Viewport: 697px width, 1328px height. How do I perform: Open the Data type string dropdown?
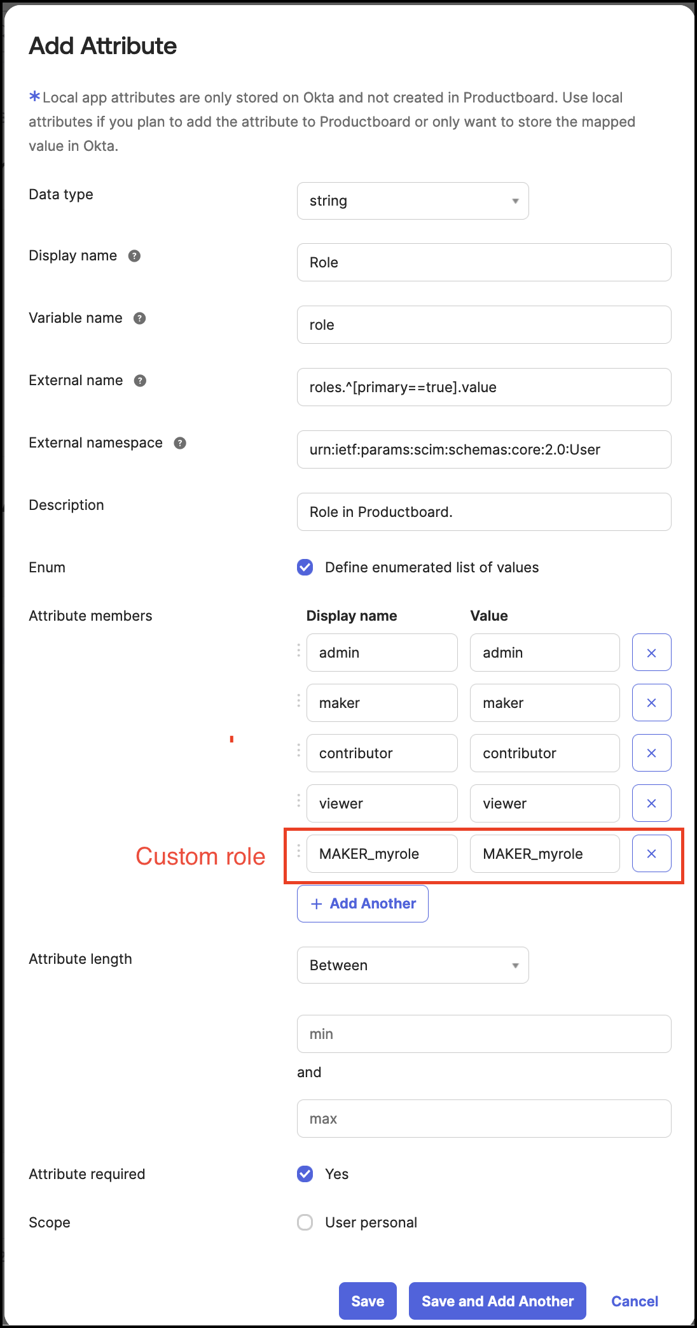point(413,201)
